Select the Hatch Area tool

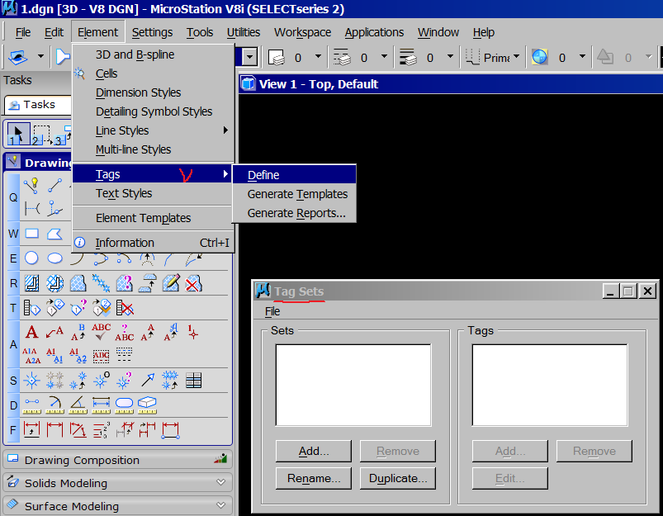[x=32, y=283]
